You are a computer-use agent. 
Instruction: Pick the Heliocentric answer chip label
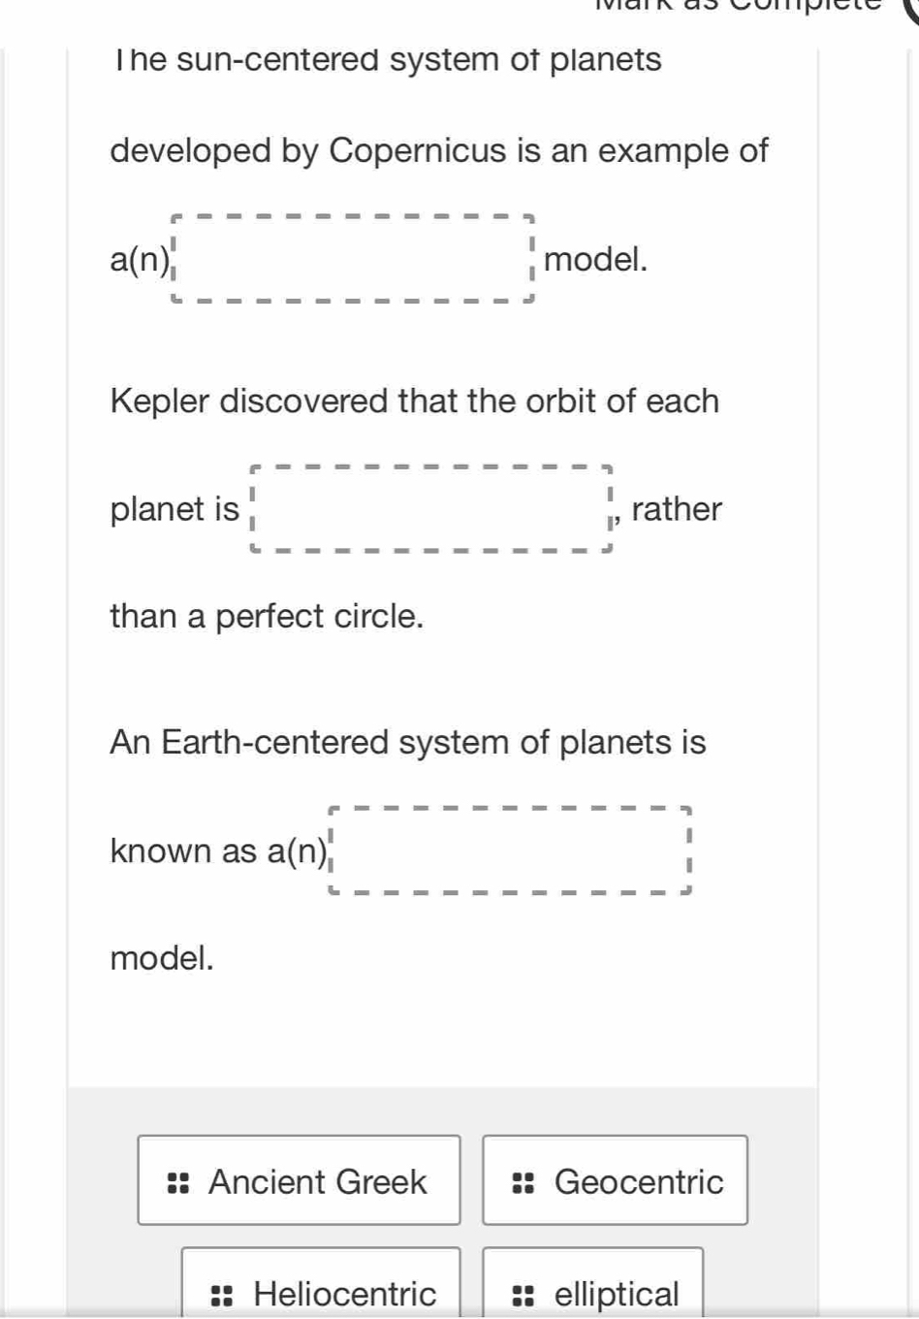tap(344, 1295)
